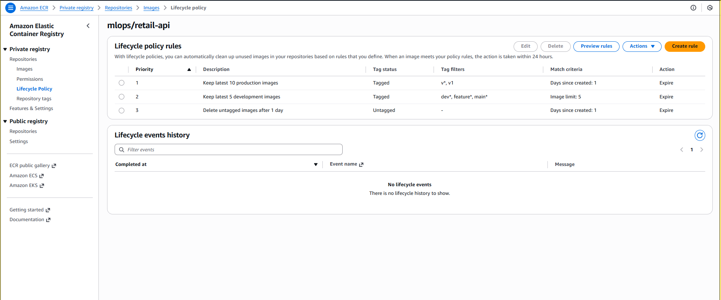Click the Create rule button

[x=684, y=46]
